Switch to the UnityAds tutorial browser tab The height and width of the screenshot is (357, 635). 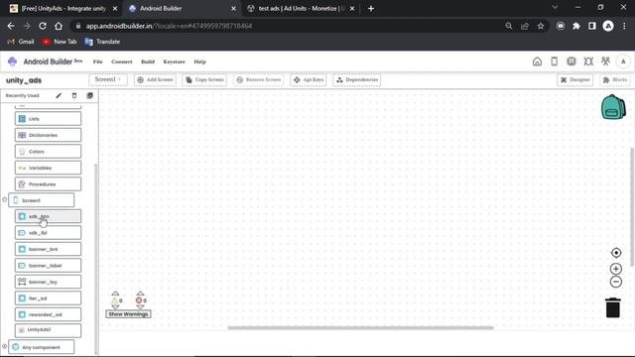[x=63, y=9]
